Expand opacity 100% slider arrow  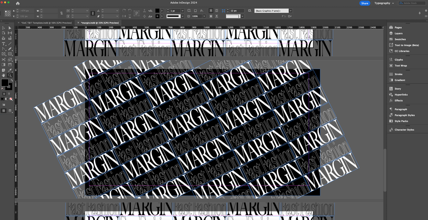pos(204,16)
